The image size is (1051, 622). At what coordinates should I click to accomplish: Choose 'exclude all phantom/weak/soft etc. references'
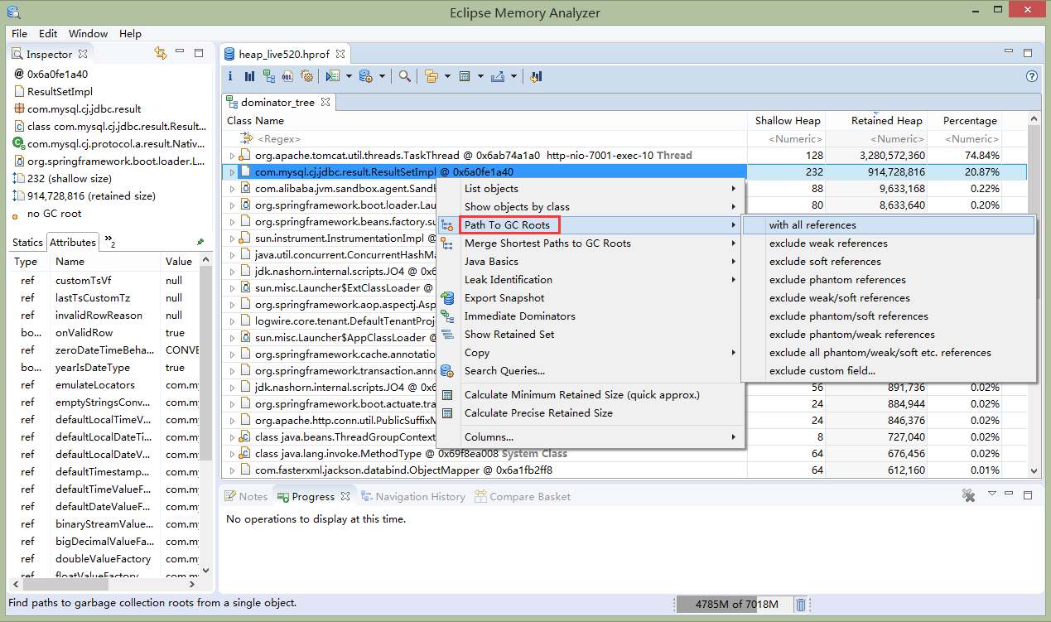[x=889, y=353]
